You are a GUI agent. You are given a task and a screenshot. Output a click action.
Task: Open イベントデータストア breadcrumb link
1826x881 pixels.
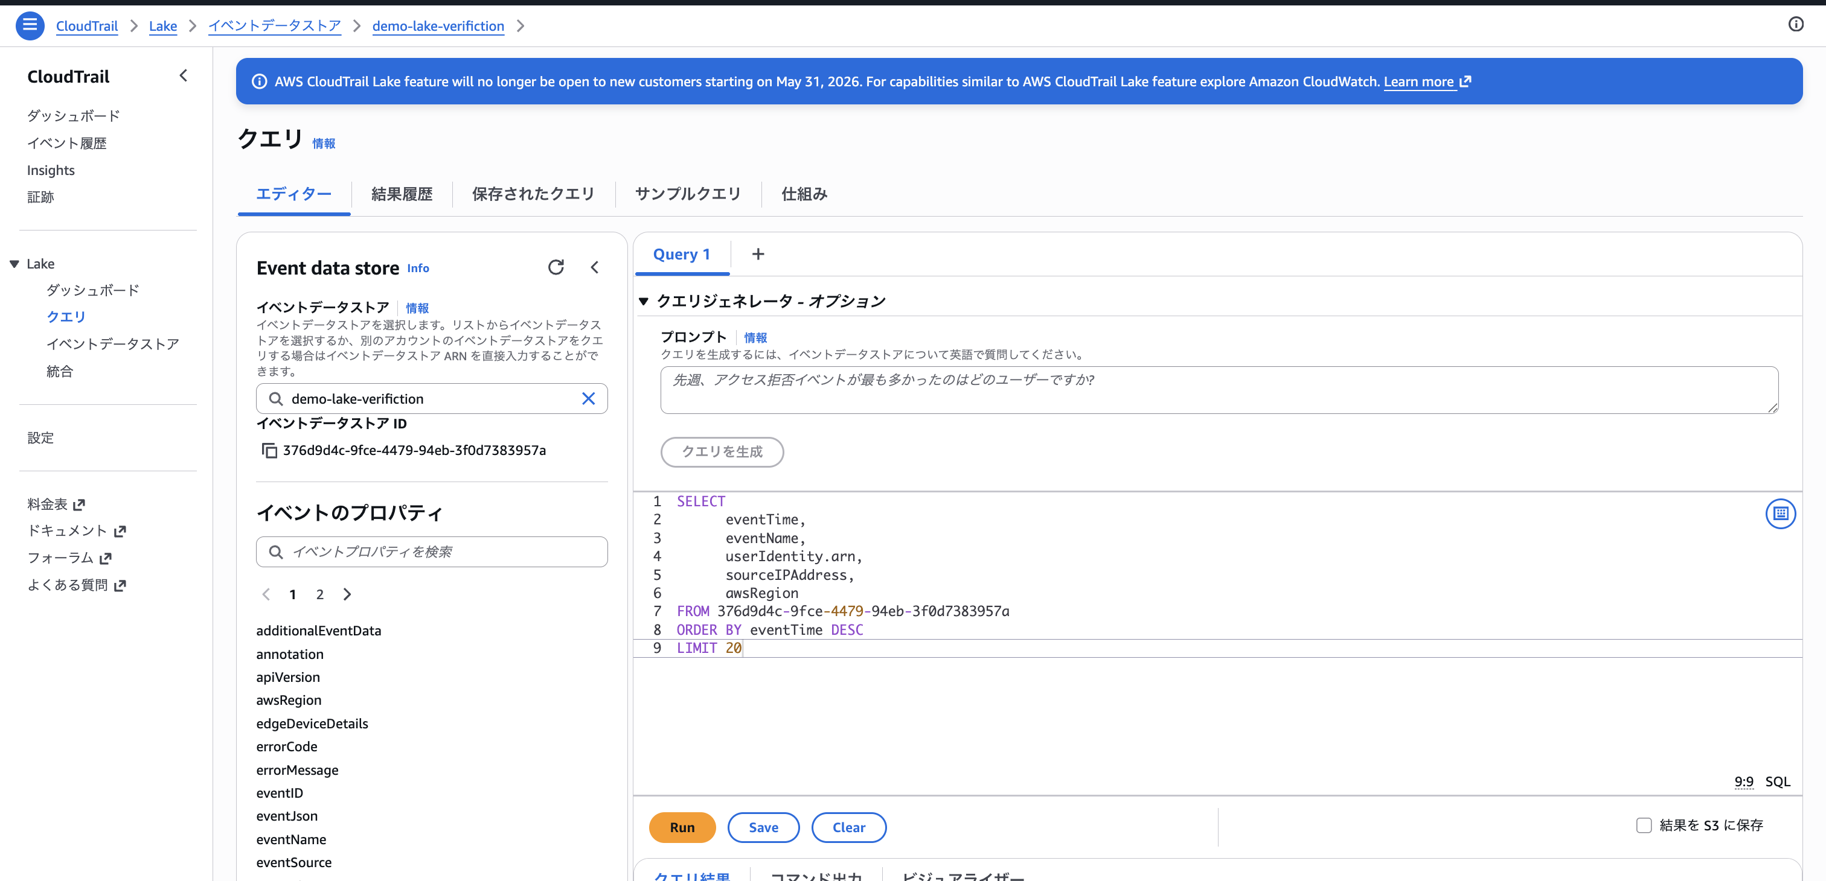tap(274, 25)
